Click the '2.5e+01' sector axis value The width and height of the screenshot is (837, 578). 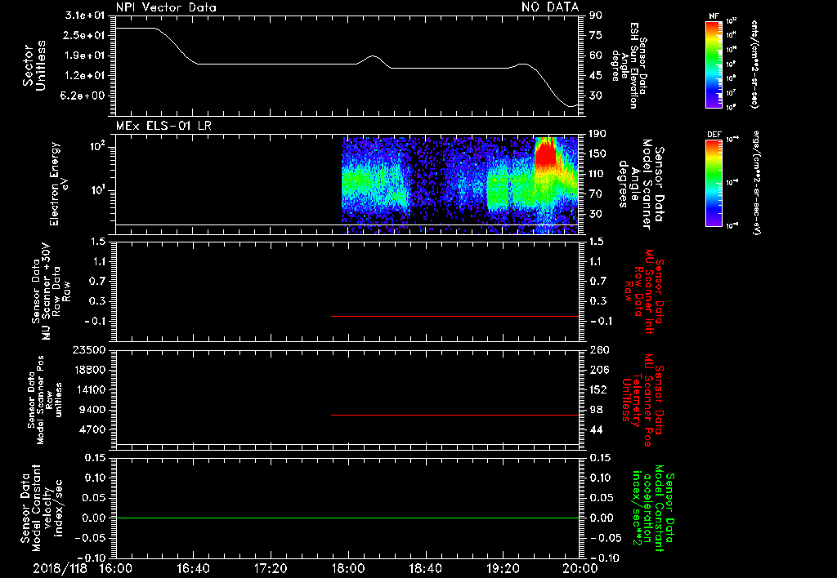click(85, 35)
